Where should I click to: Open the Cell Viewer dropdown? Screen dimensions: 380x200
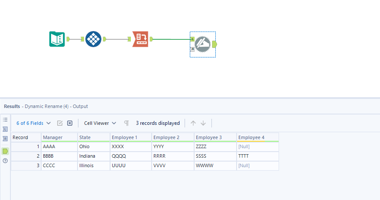click(100, 123)
